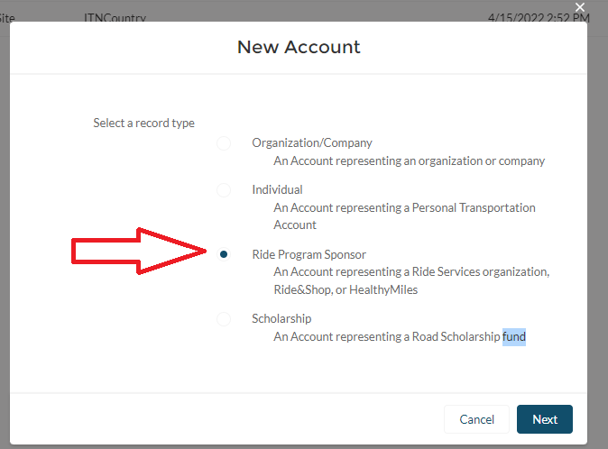Close the New Account dialog with X
The image size is (608, 449).
point(580,7)
